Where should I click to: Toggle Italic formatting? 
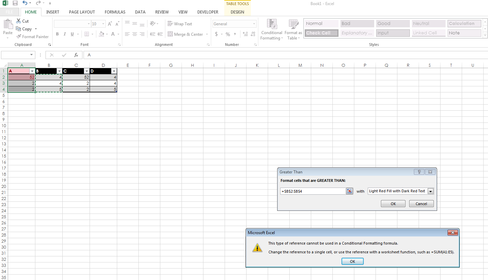tap(65, 34)
